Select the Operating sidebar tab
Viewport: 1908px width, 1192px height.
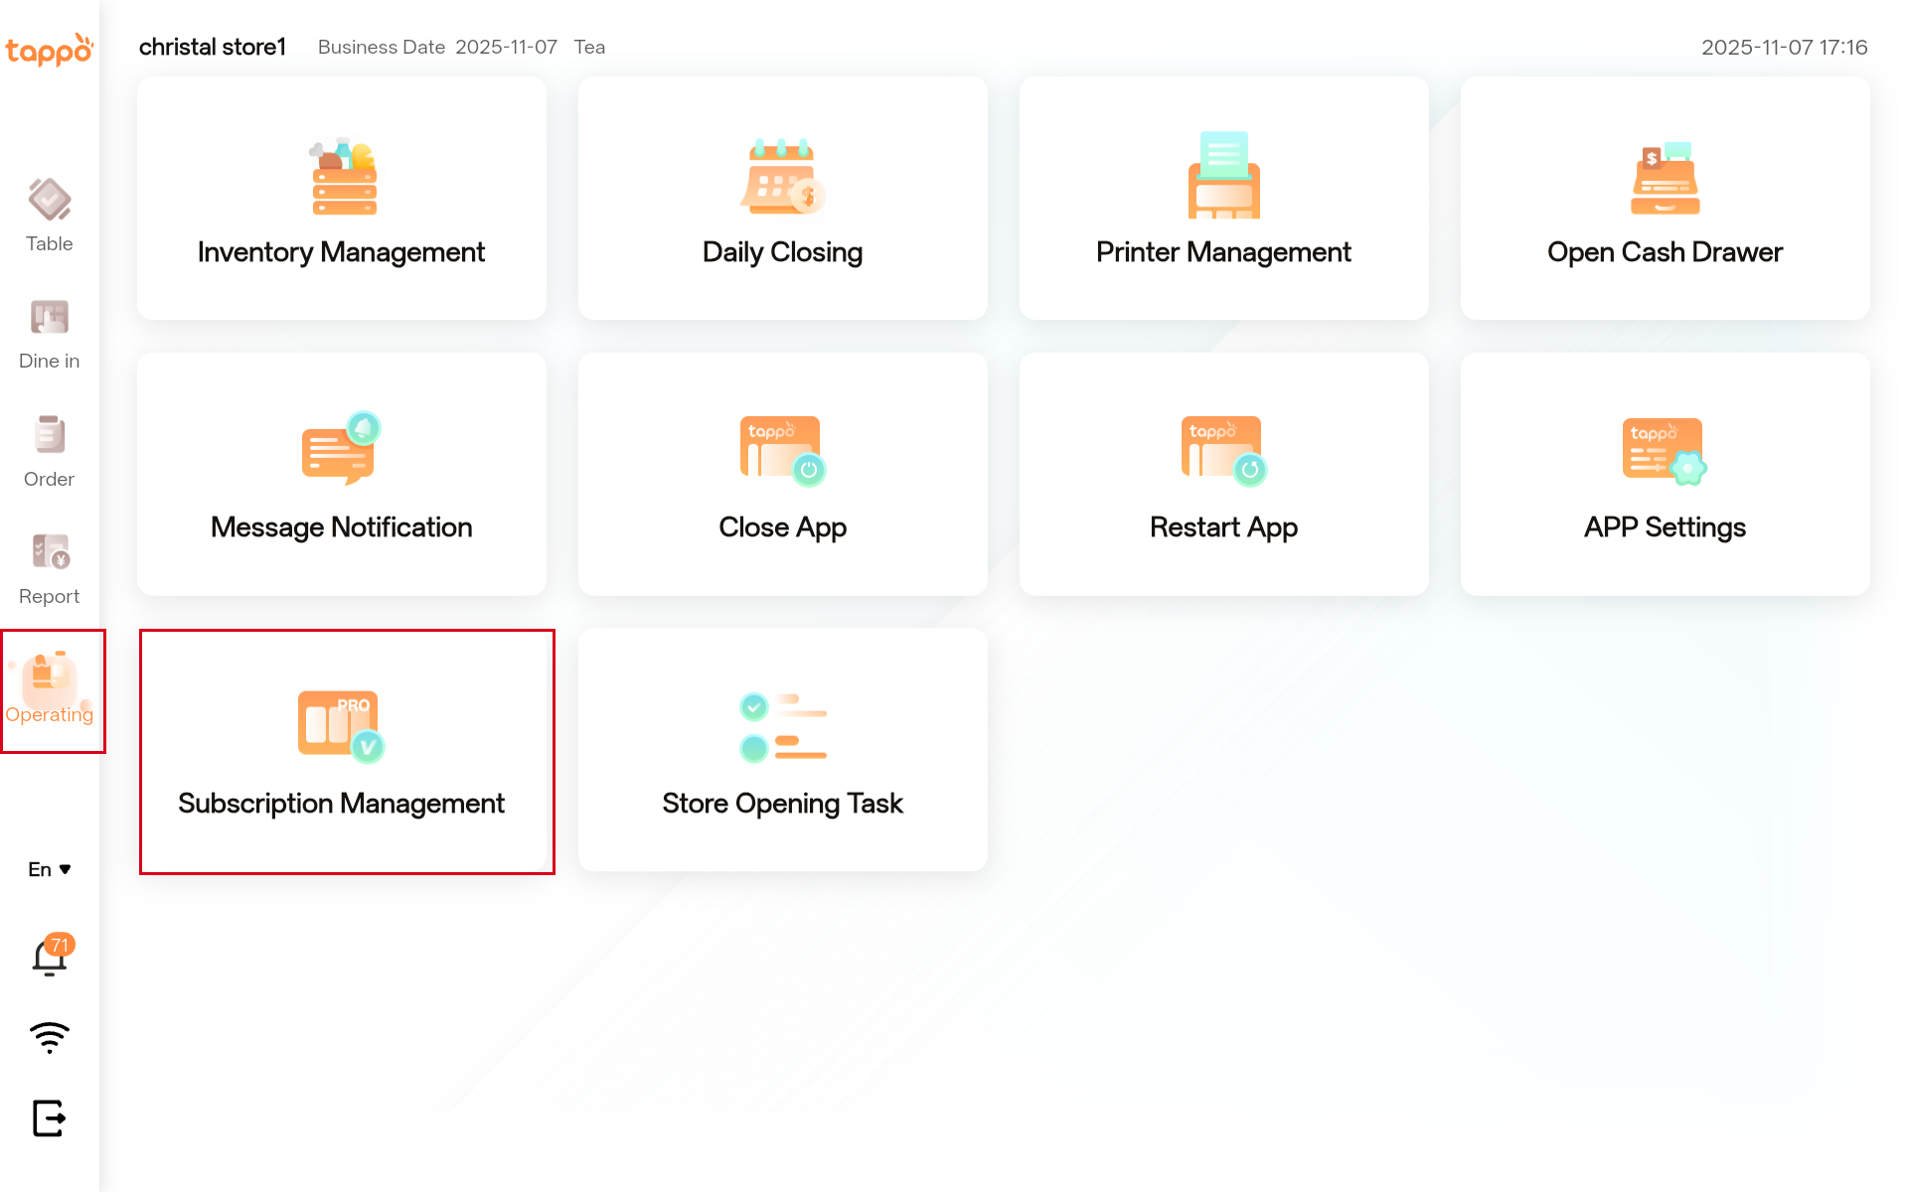coord(49,688)
